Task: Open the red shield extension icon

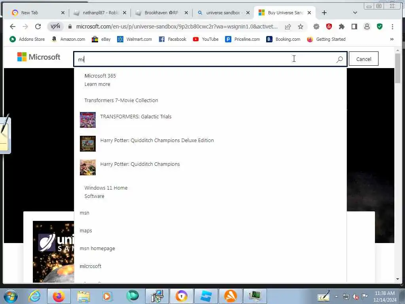Action: [x=329, y=27]
